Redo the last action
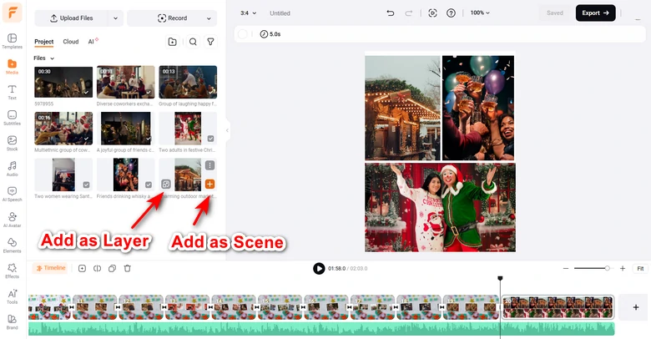The image size is (651, 339). click(x=409, y=13)
